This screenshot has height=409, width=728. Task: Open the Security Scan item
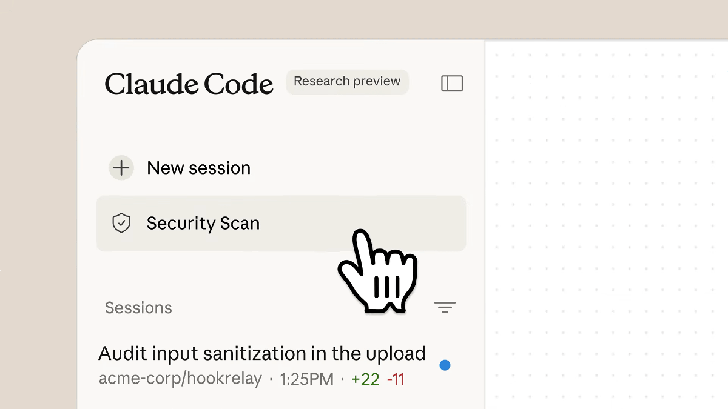coord(203,224)
